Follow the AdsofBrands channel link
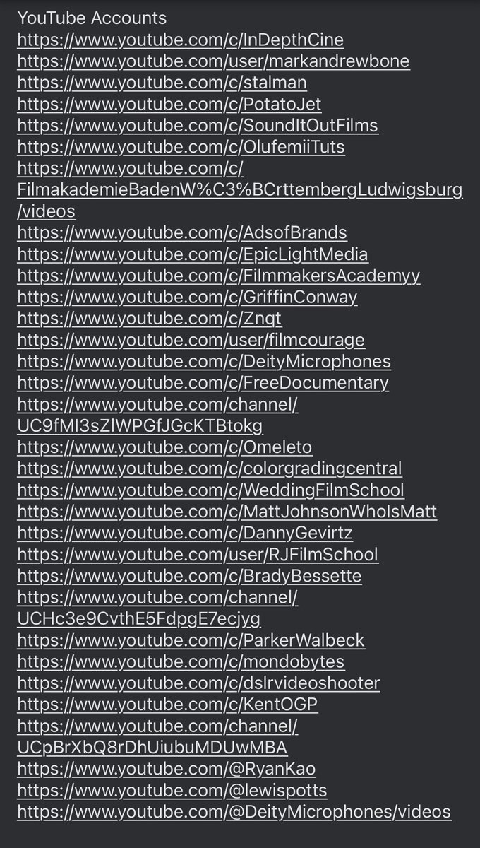480x848 pixels. pyautogui.click(x=182, y=232)
